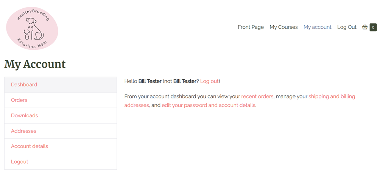Click the Bill Tester name after 'Hello'
380x172 pixels.
pos(150,81)
